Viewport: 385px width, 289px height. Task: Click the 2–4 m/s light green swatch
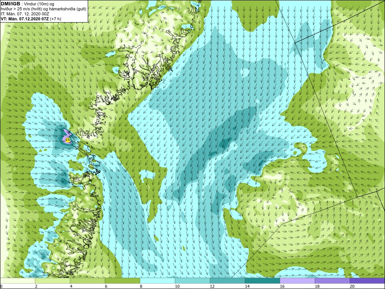point(52,281)
